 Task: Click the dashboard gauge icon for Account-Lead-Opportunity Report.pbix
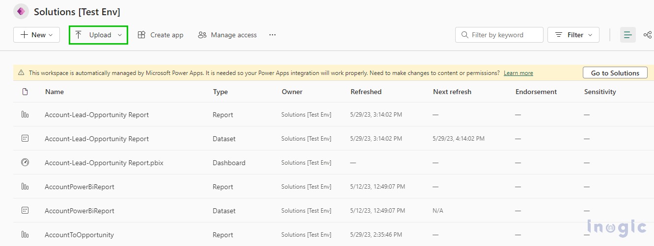25,163
